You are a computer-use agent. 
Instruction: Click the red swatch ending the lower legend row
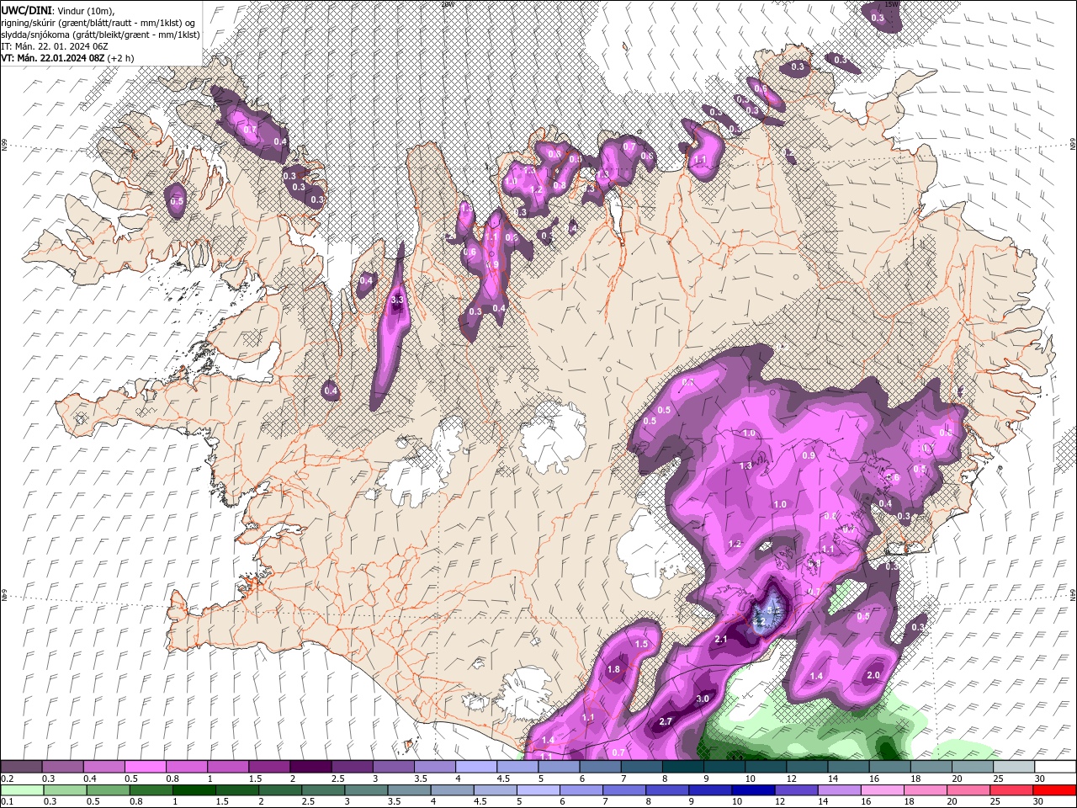(1055, 790)
